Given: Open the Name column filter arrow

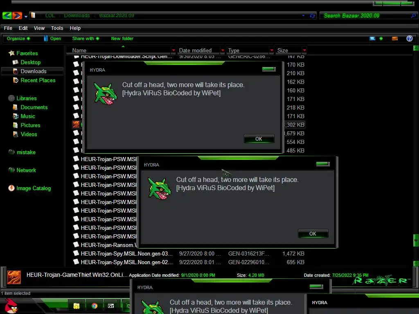Looking at the screenshot, I should click(x=173, y=50).
